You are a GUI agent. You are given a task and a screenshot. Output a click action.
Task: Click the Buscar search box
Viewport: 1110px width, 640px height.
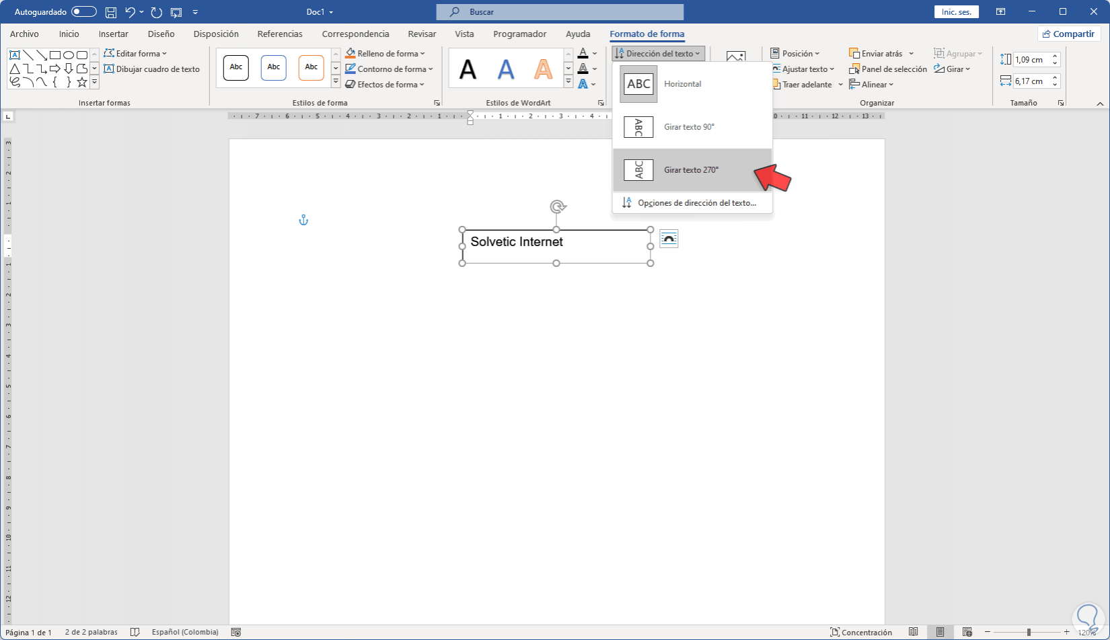tap(560, 12)
